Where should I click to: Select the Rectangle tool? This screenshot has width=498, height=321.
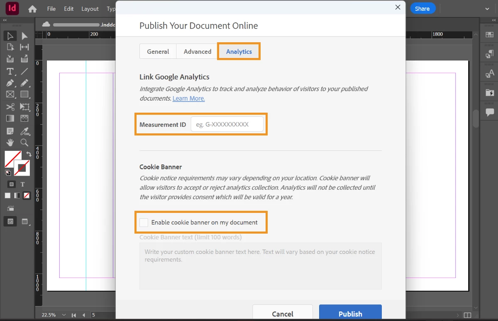24,94
